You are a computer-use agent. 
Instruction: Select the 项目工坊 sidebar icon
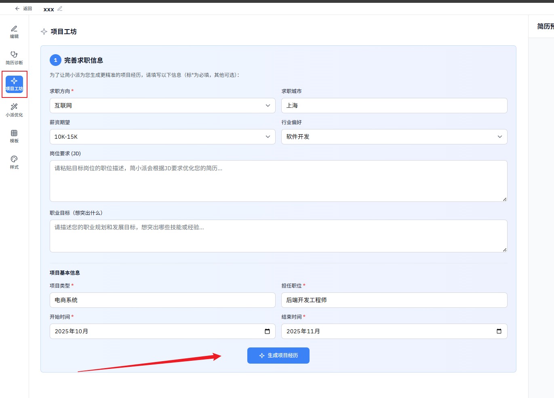pos(14,84)
